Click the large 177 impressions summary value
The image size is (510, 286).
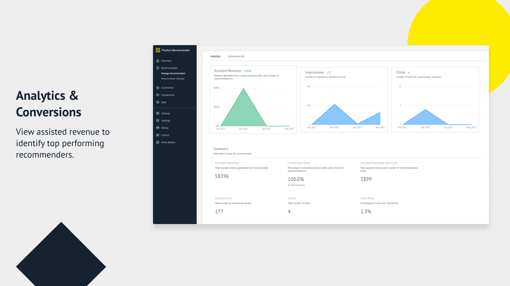click(219, 211)
